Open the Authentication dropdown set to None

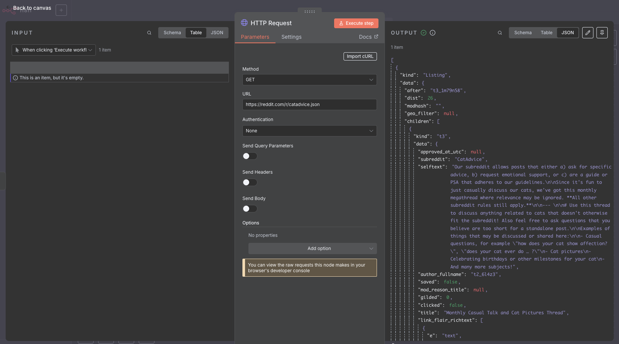point(309,131)
